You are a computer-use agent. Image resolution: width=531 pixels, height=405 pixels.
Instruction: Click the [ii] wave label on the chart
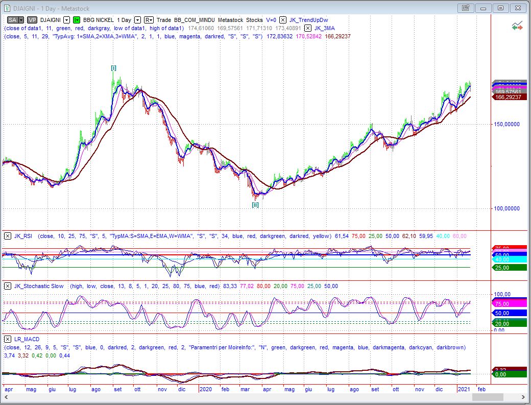coord(255,204)
